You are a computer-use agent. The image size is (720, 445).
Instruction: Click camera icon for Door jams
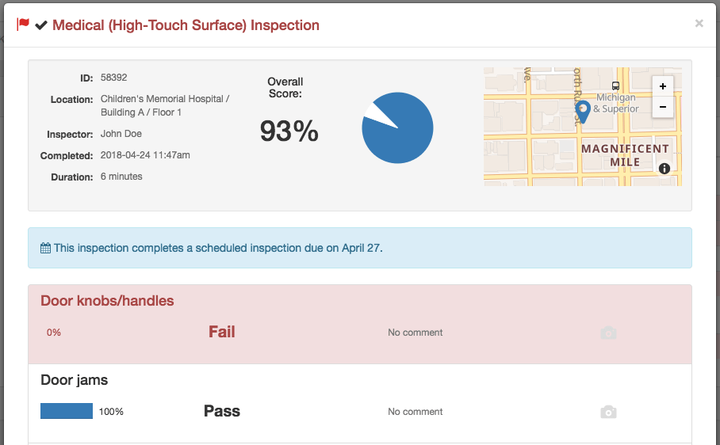tap(608, 412)
